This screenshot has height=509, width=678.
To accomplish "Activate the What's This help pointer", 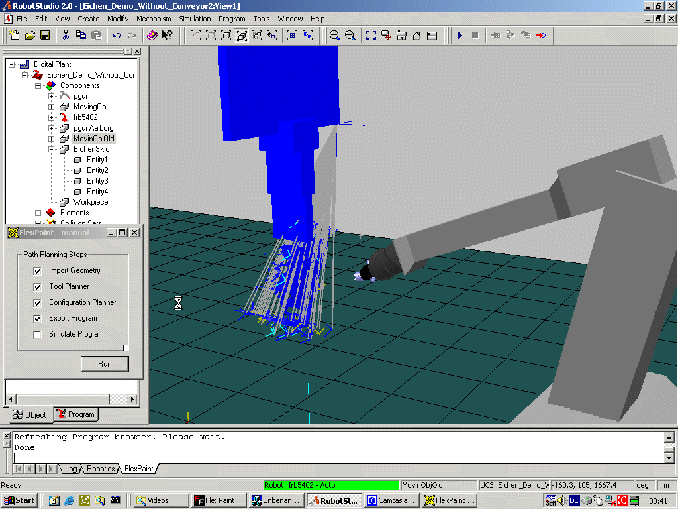I will coord(168,36).
